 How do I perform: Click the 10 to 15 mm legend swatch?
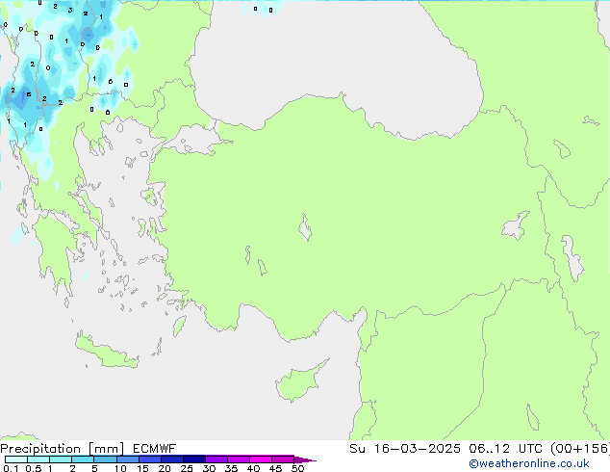coord(127,459)
